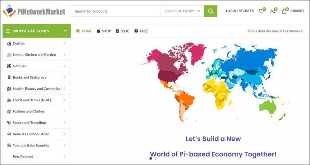The image size is (310, 165).
Task: Open the wishlist heart icon
Action: [x=261, y=11]
